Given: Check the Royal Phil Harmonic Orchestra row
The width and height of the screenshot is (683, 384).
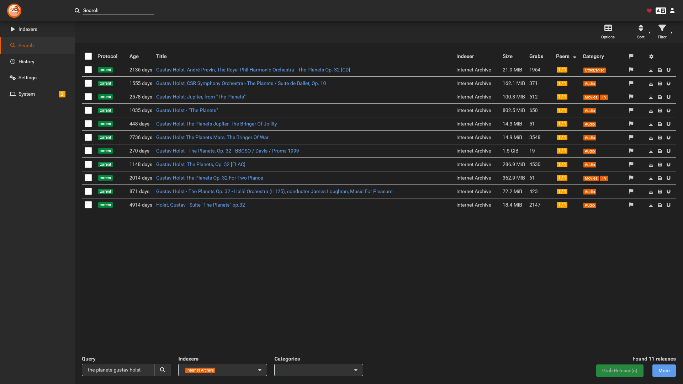Looking at the screenshot, I should pyautogui.click(x=88, y=70).
